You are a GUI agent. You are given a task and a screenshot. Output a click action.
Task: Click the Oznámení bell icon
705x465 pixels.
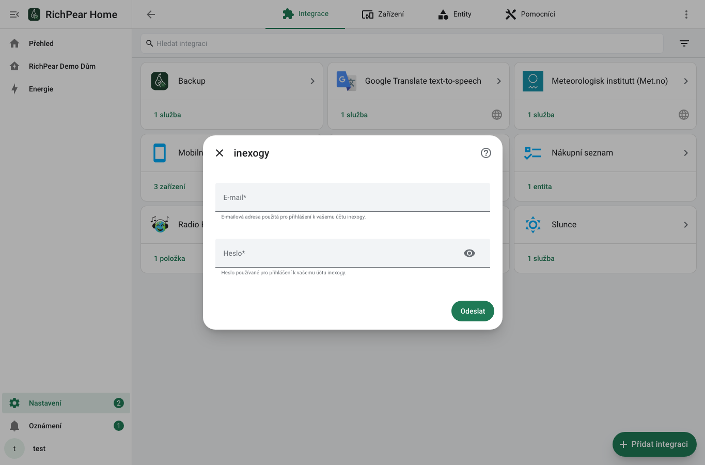(x=14, y=426)
